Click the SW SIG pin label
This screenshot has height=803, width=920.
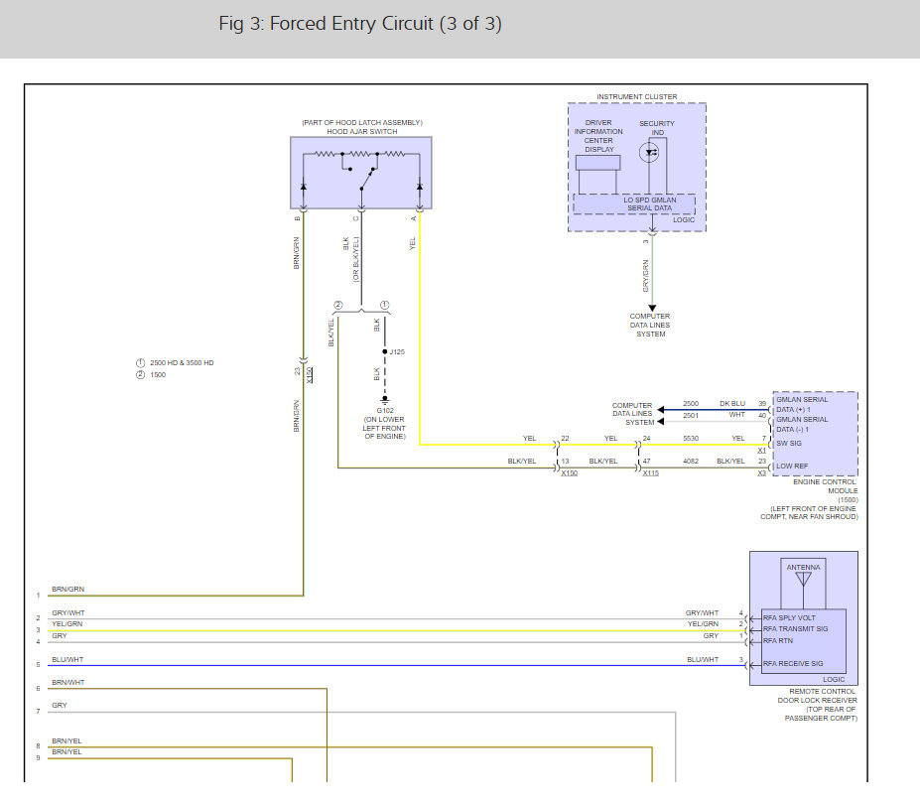789,443
